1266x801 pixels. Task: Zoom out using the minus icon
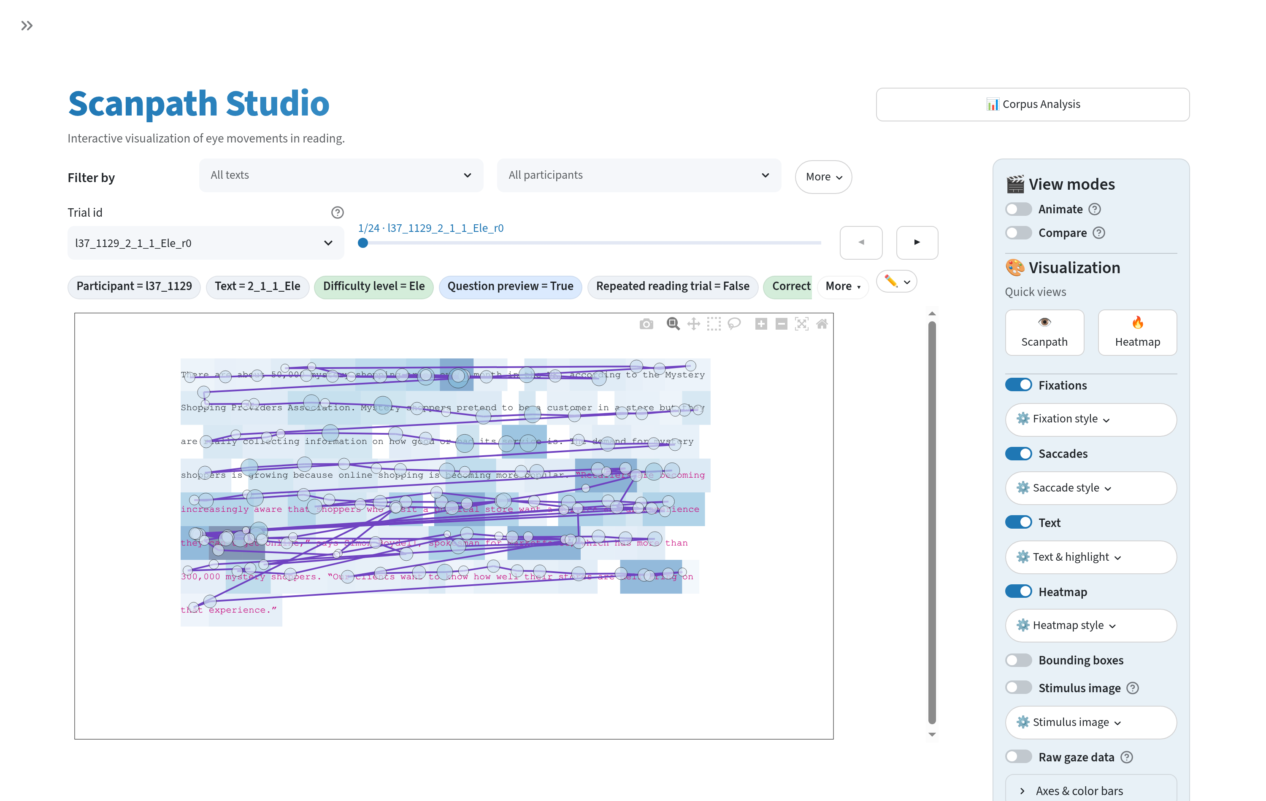click(x=781, y=323)
